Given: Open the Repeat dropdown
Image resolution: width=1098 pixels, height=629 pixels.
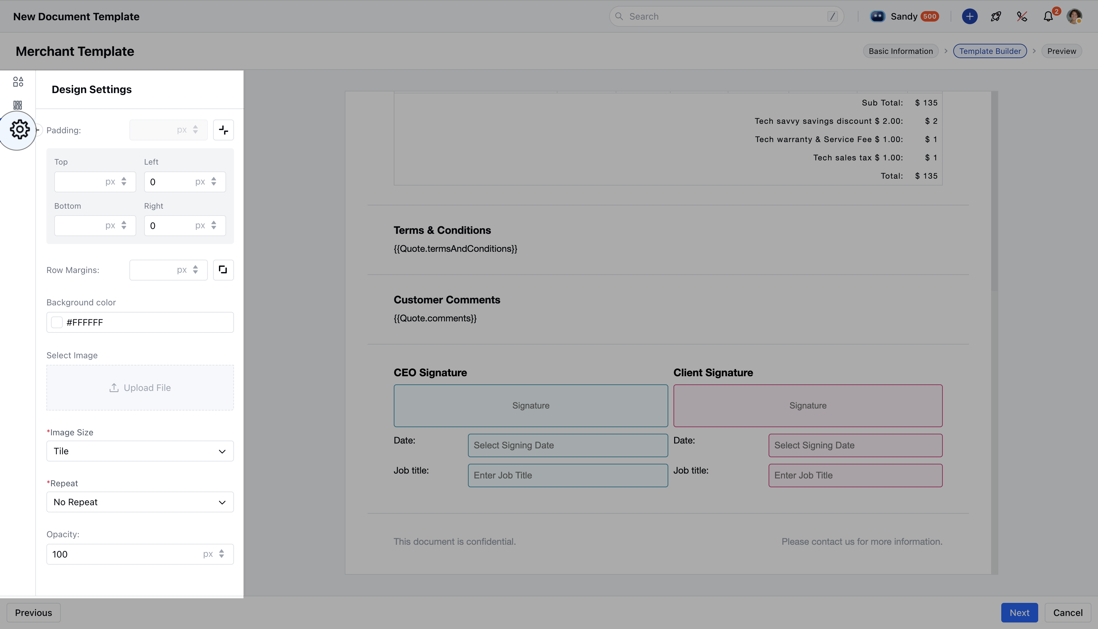Looking at the screenshot, I should tap(140, 502).
